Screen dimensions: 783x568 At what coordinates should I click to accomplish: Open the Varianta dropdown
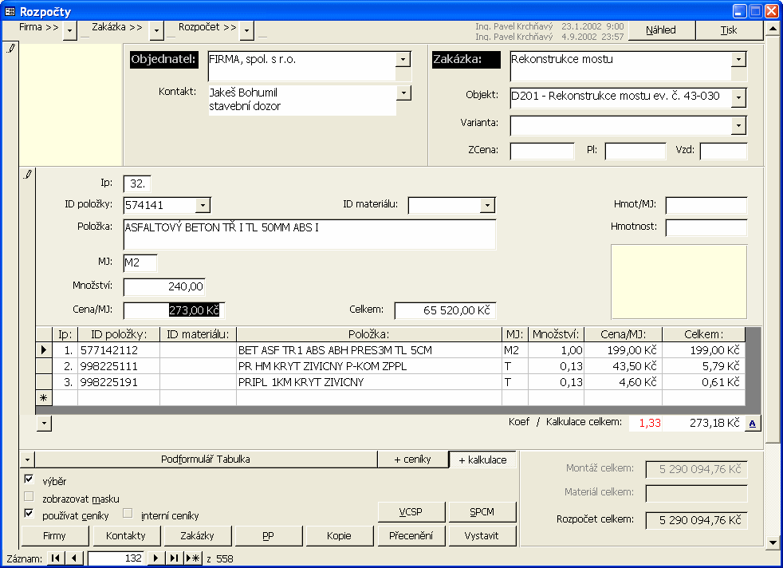(x=739, y=126)
